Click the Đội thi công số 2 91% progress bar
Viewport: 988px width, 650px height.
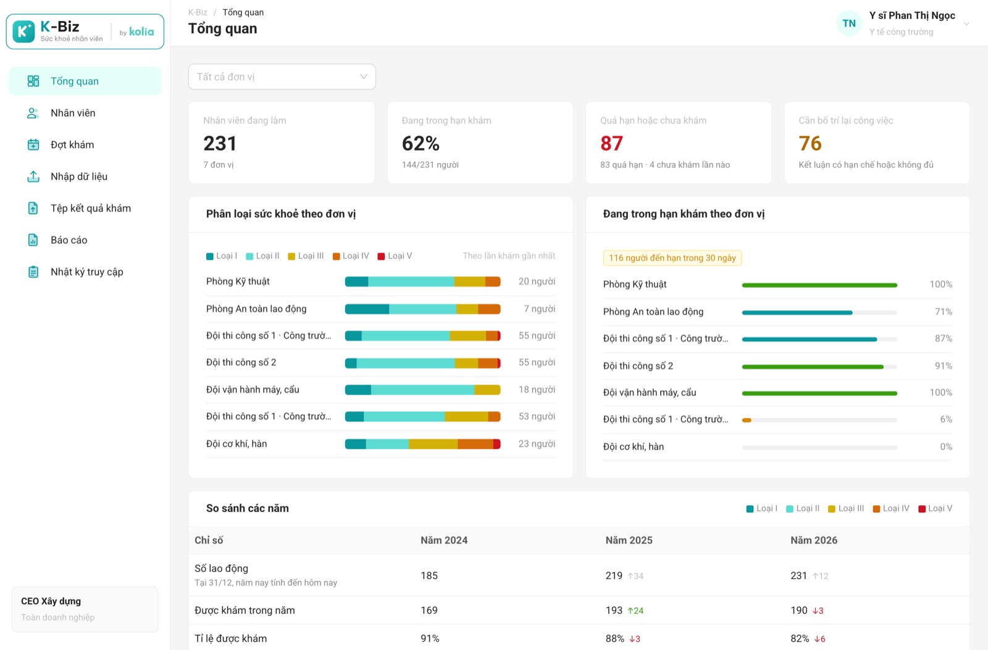pos(819,367)
